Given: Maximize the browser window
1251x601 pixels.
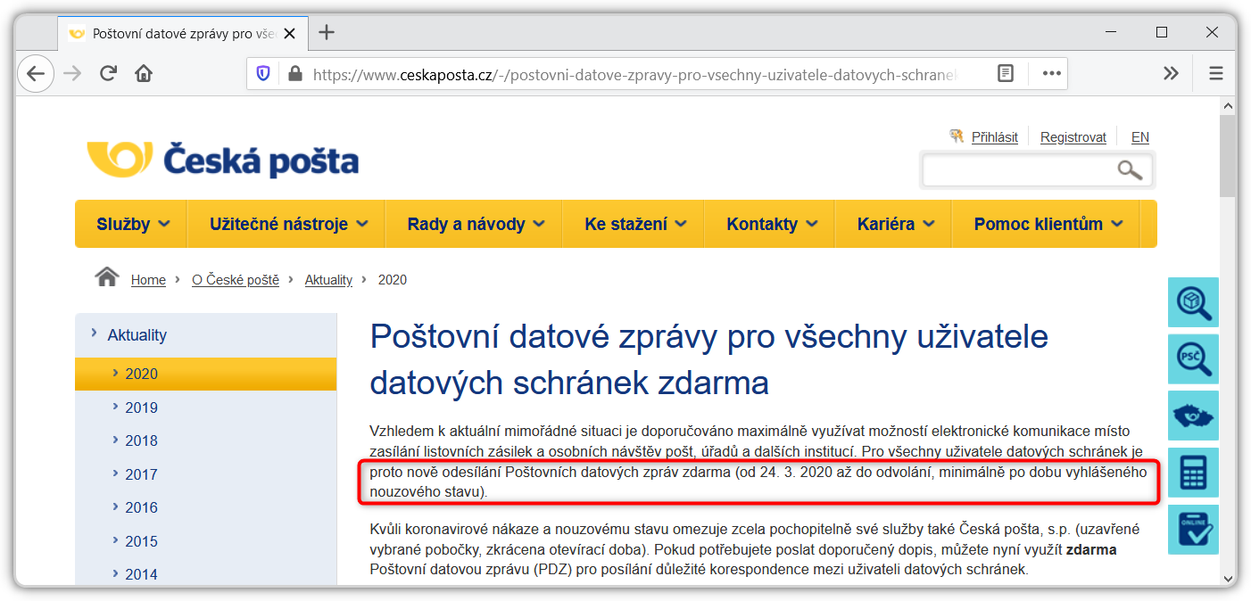Looking at the screenshot, I should (1161, 32).
